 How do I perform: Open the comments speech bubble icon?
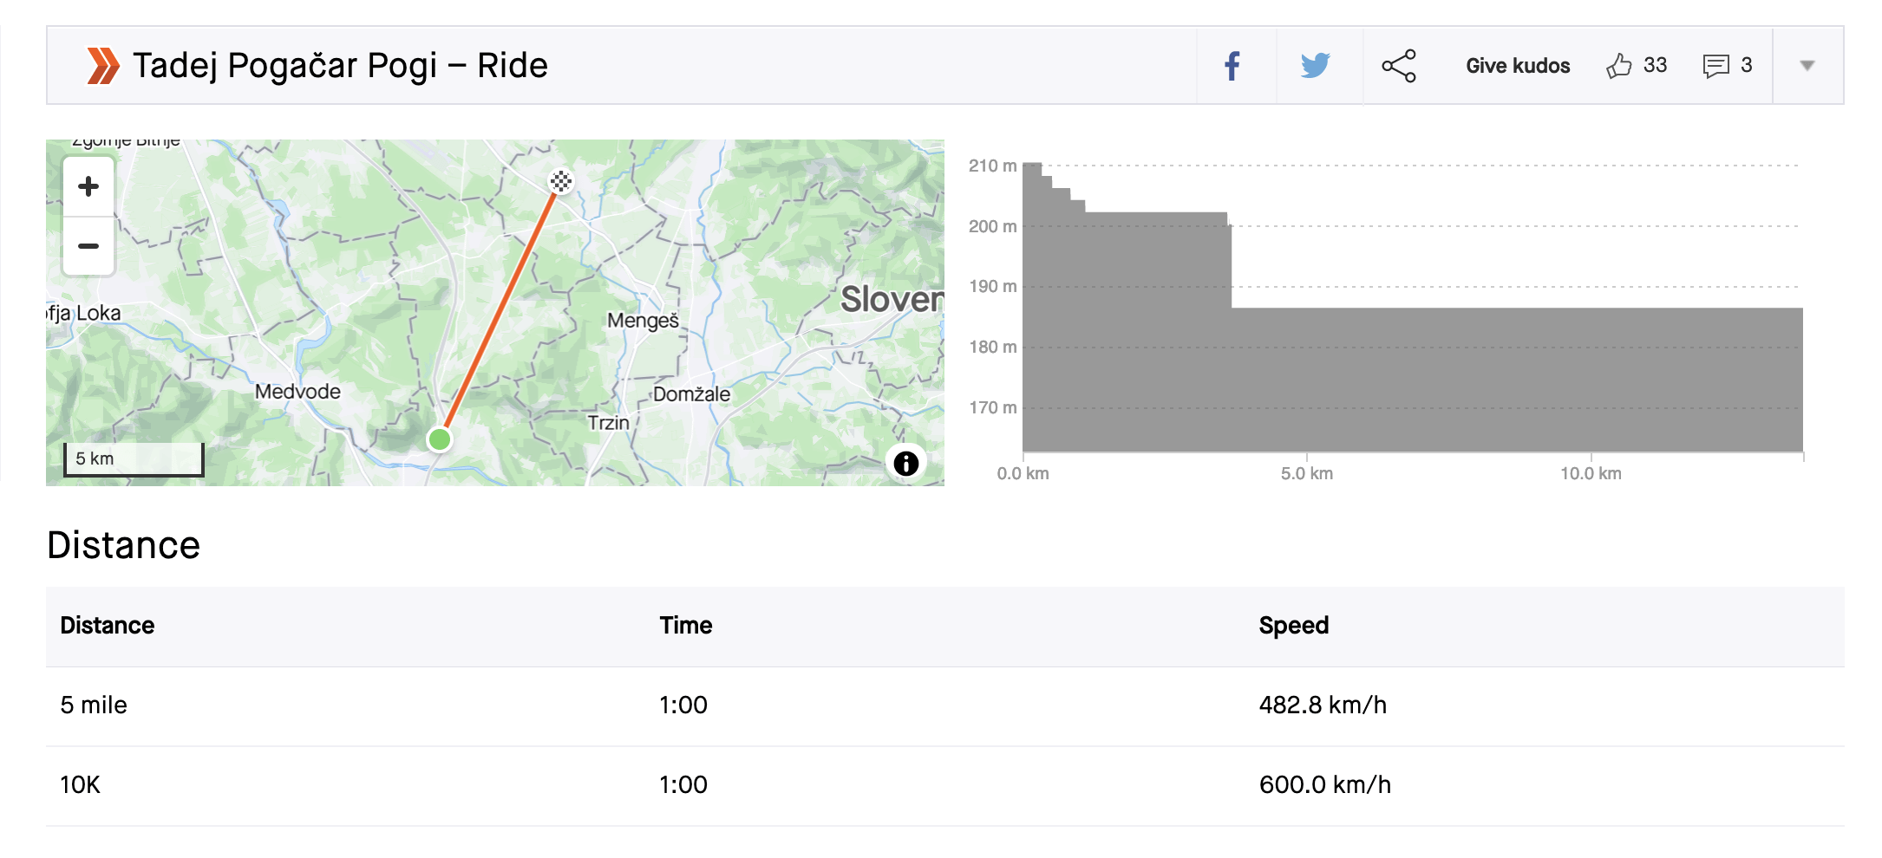pyautogui.click(x=1715, y=66)
